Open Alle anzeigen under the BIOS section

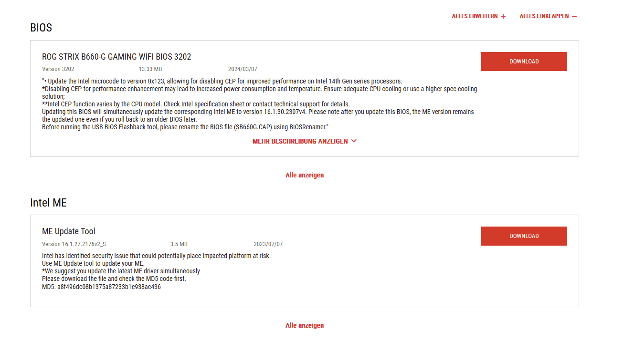(x=305, y=175)
